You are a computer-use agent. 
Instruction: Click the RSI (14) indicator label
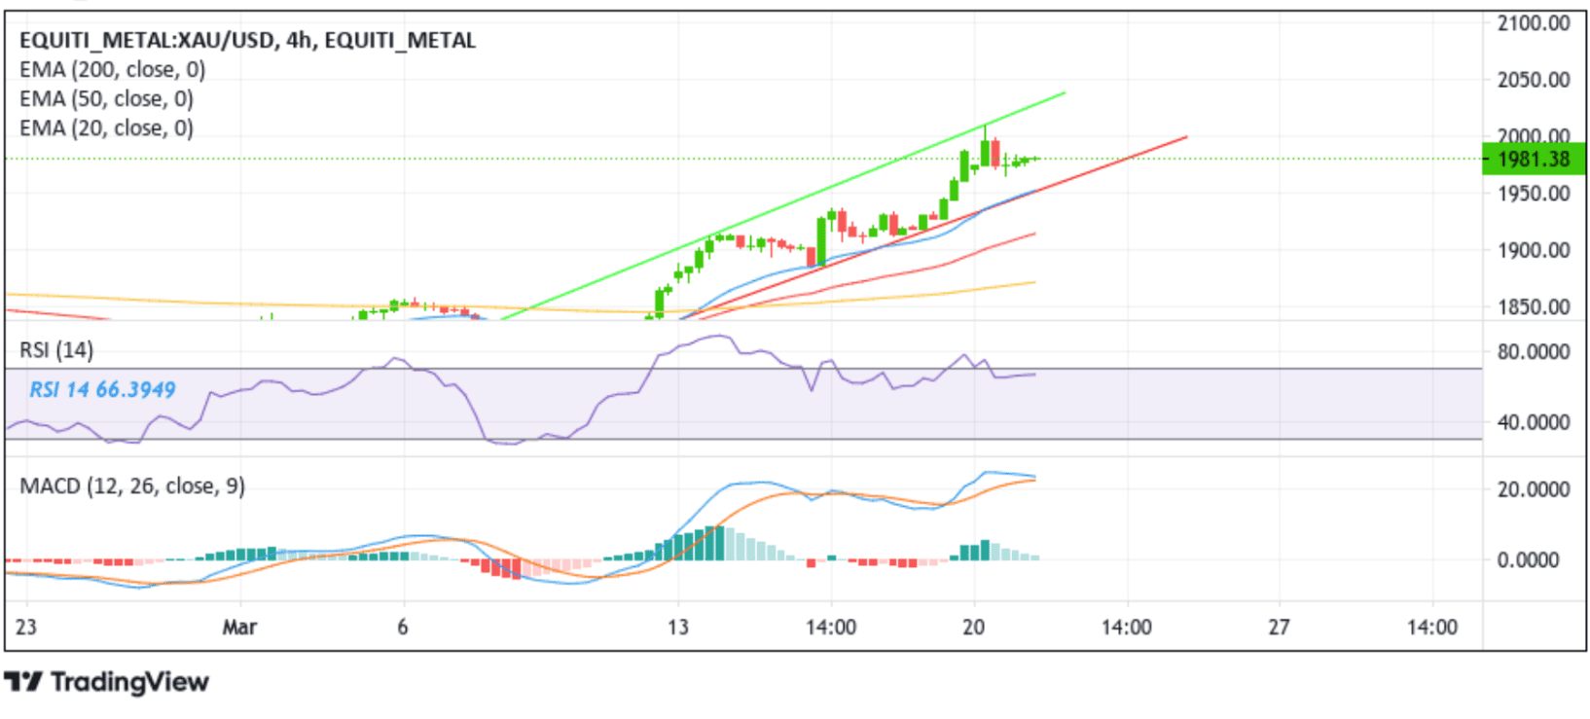coord(56,349)
